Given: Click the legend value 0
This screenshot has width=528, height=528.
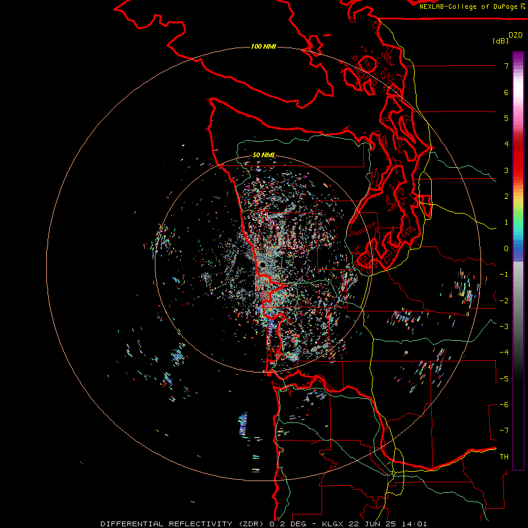Looking at the screenshot, I should tap(506, 249).
